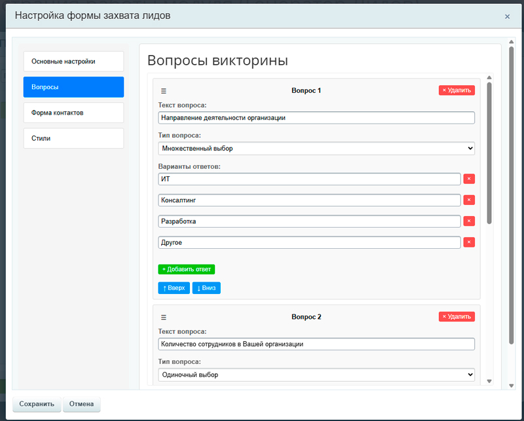Open question type dropdown for Вопрос 2
Viewport: 524px width, 421px height.
pyautogui.click(x=316, y=375)
